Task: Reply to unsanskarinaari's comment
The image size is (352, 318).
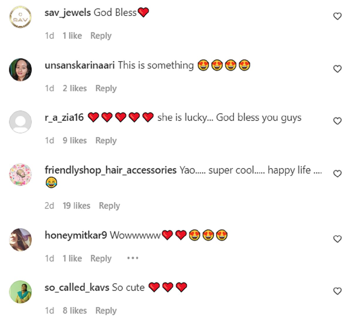Action: coord(106,88)
